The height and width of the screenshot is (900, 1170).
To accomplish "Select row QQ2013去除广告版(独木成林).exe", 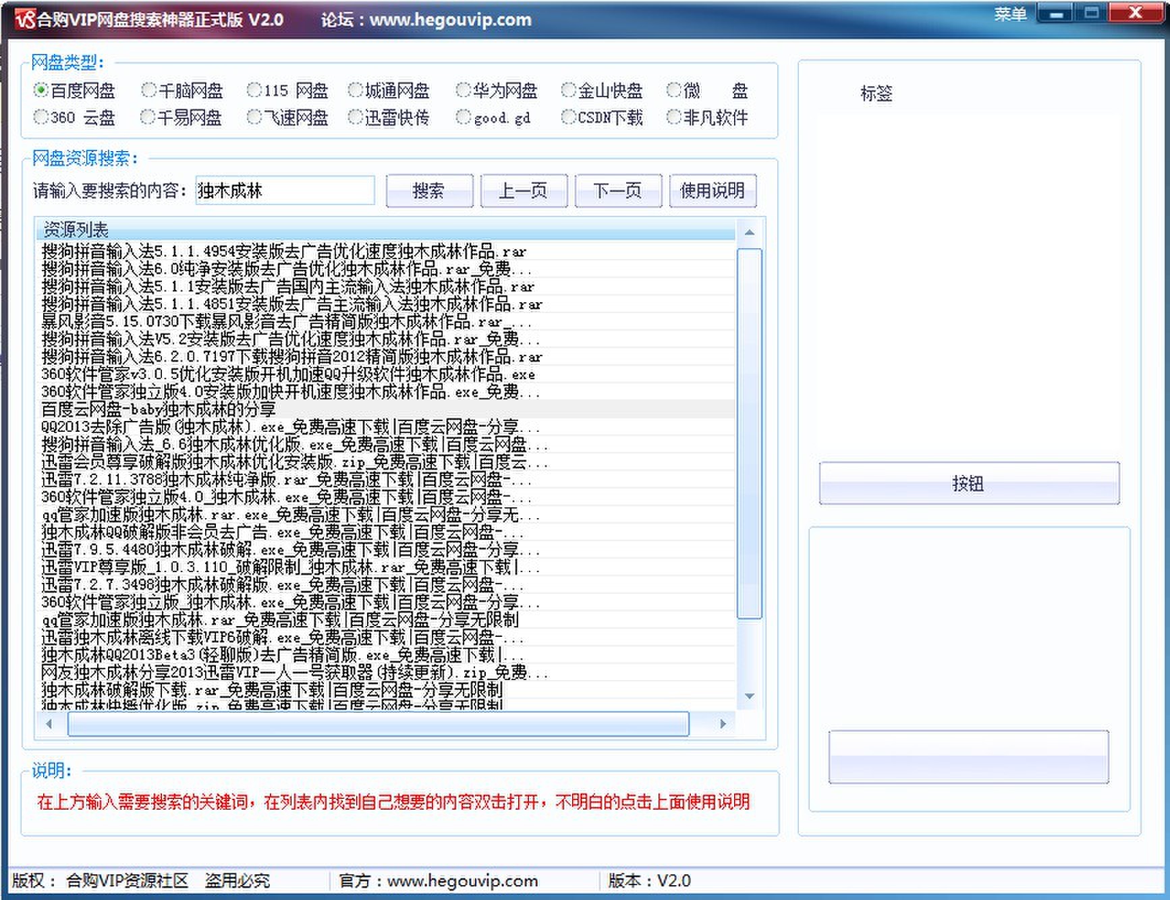I will [x=386, y=427].
